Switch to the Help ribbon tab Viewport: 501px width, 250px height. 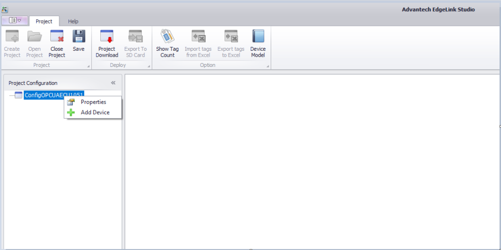click(73, 21)
